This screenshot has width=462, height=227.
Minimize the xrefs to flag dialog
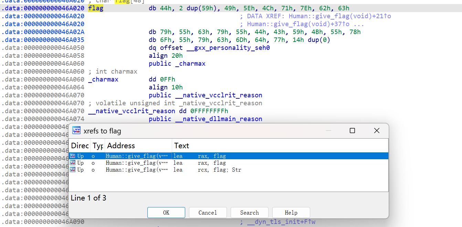click(x=329, y=131)
